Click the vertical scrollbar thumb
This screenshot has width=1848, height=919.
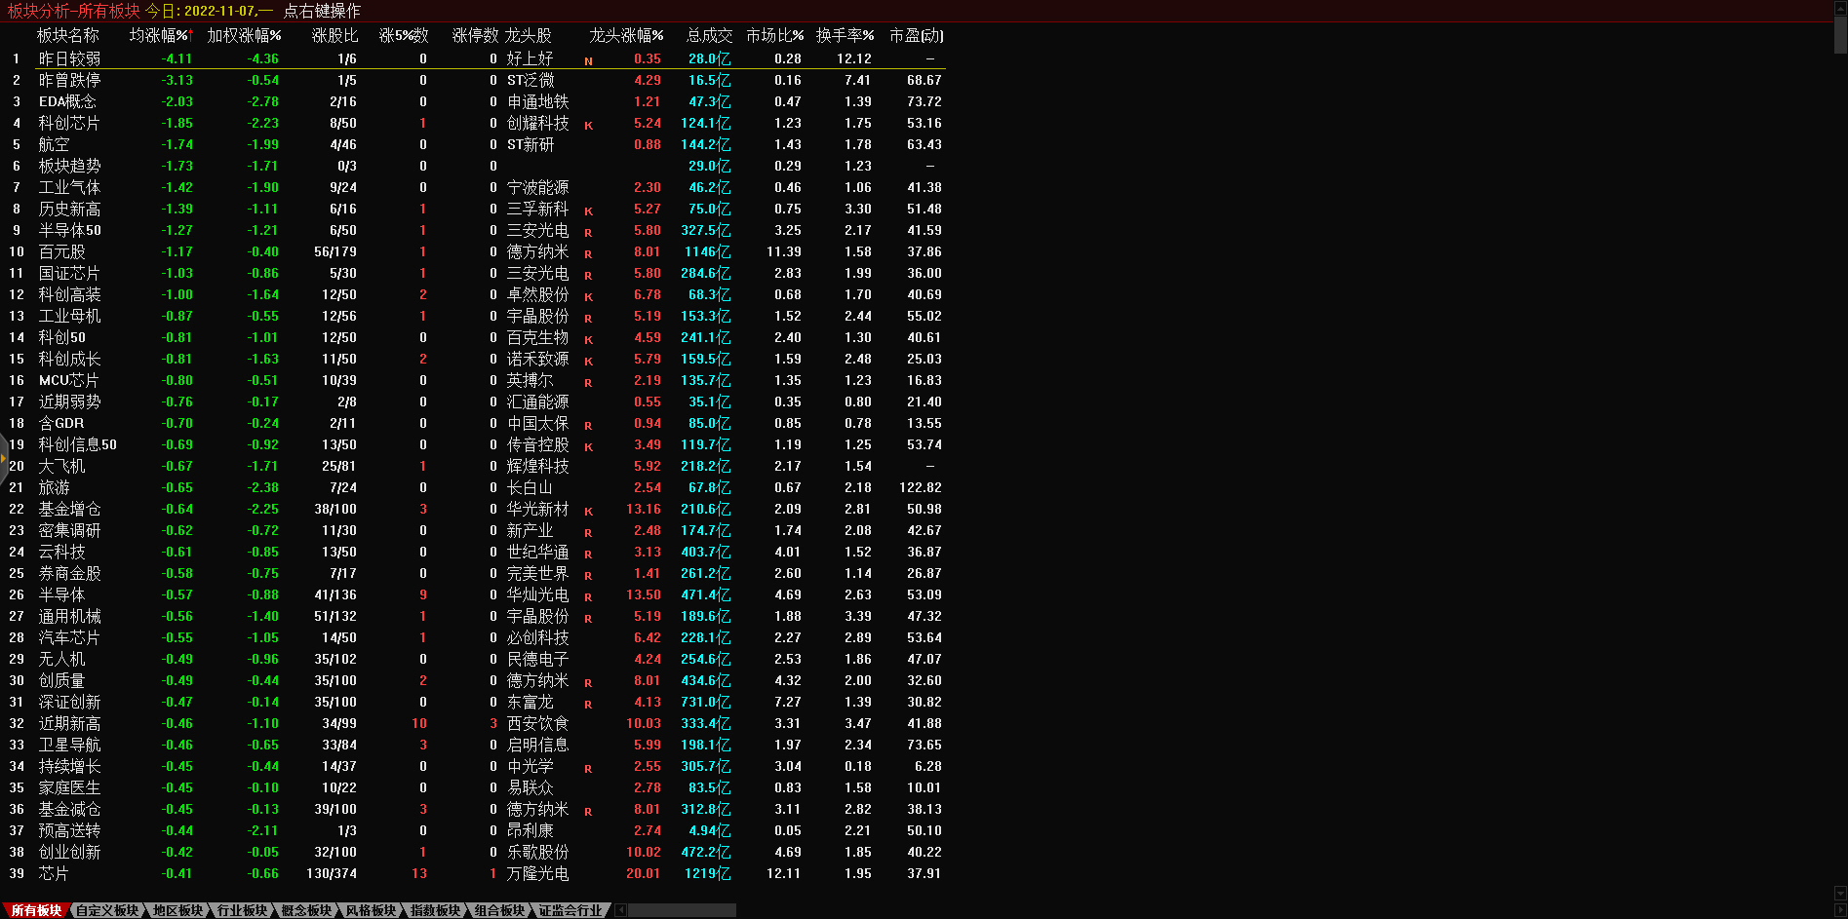point(1840,33)
